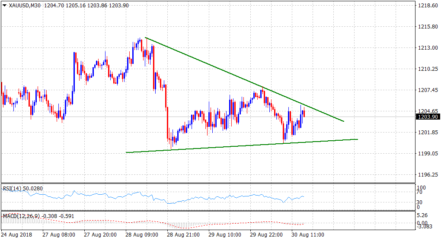
Task: Click the latest red candle under the resistance line
Action: coord(304,114)
